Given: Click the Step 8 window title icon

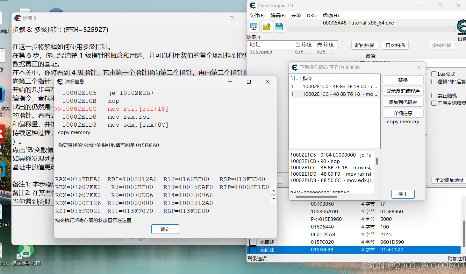Looking at the screenshot, I should pyautogui.click(x=18, y=18).
